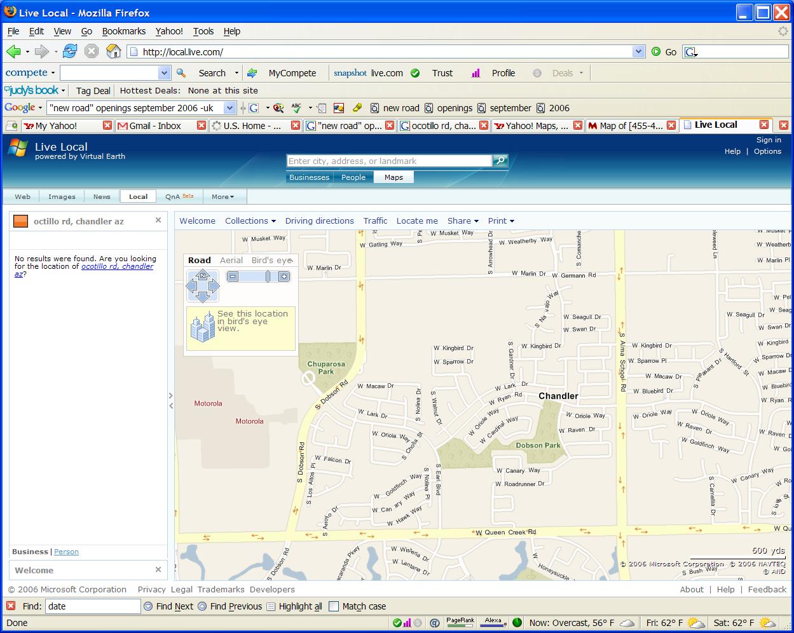This screenshot has height=633, width=794.
Task: Click inside the city address search field
Action: click(389, 161)
